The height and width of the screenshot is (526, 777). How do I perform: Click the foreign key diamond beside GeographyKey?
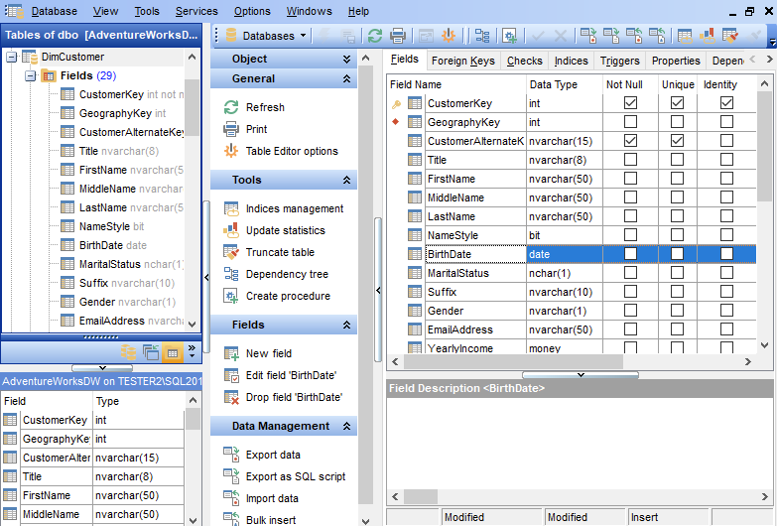pos(395,122)
